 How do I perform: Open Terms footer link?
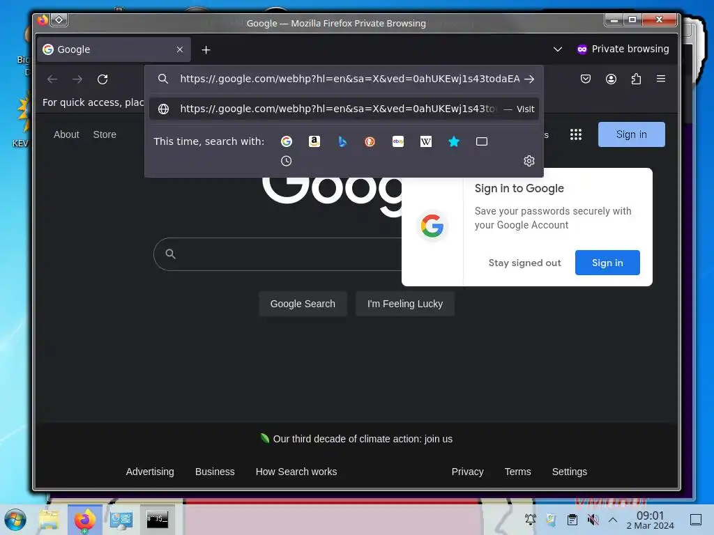[518, 472]
